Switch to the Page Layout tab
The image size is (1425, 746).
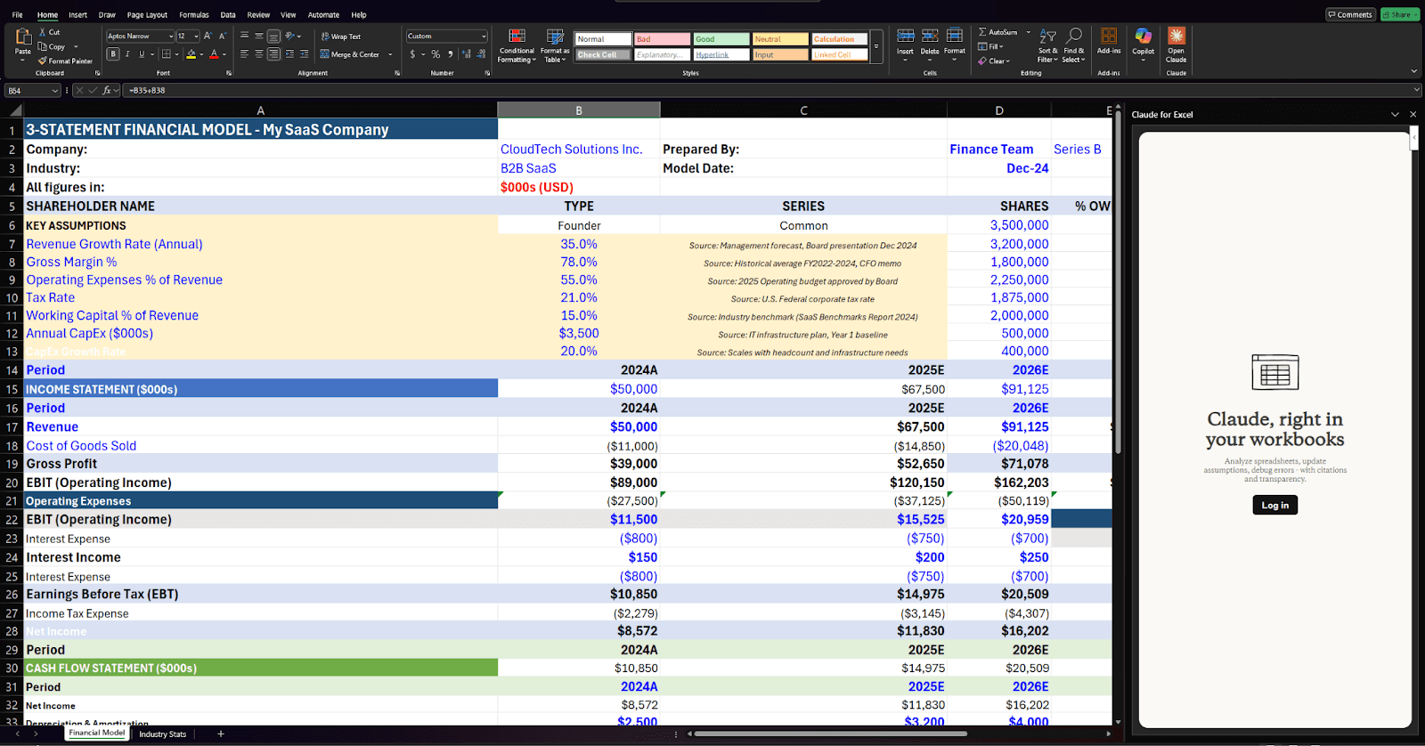[147, 14]
